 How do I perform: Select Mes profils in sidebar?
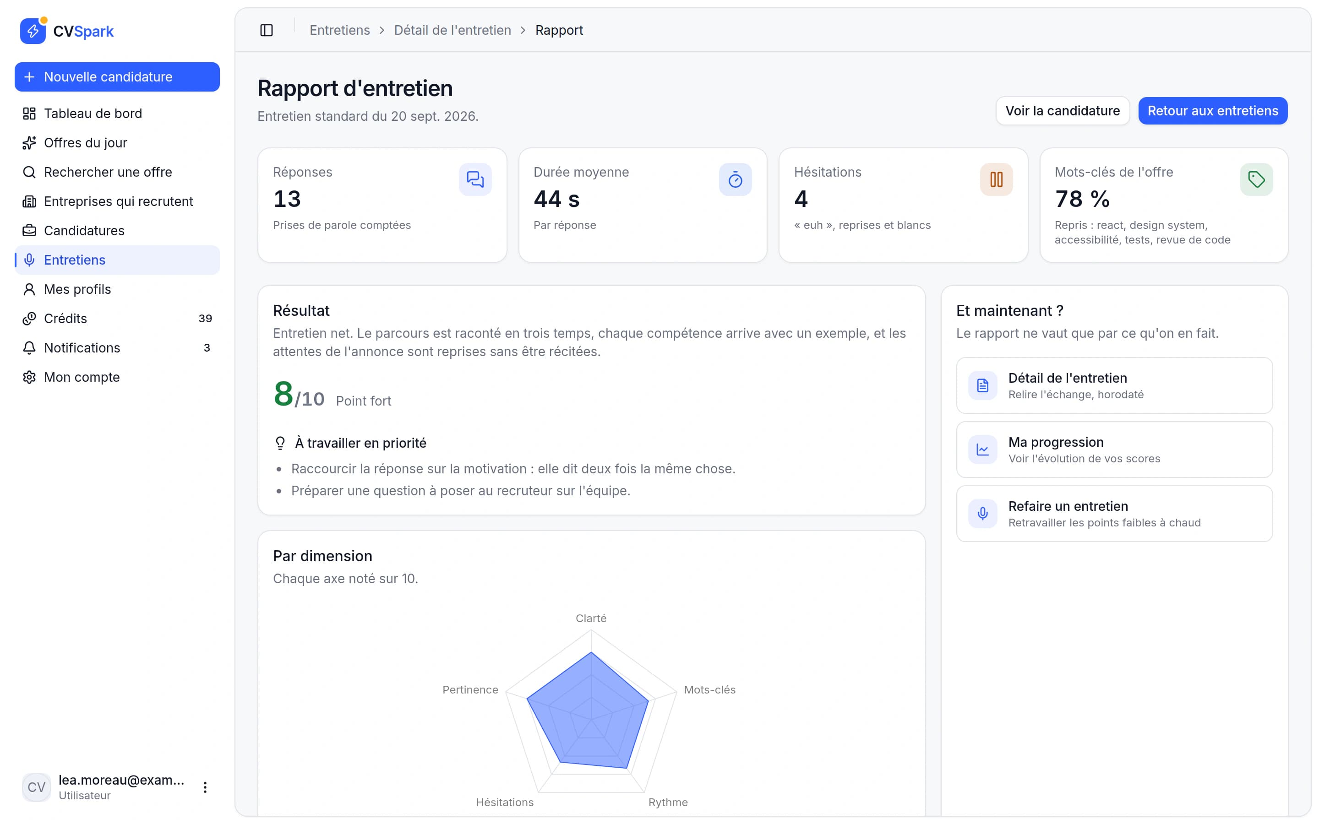click(117, 289)
